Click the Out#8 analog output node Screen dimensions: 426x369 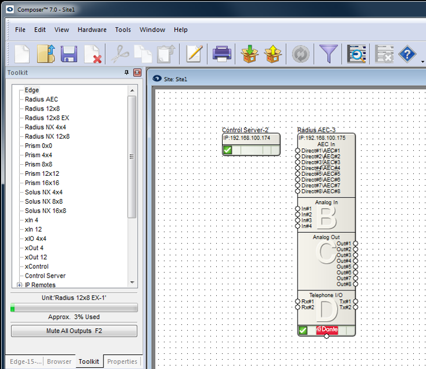pos(355,284)
